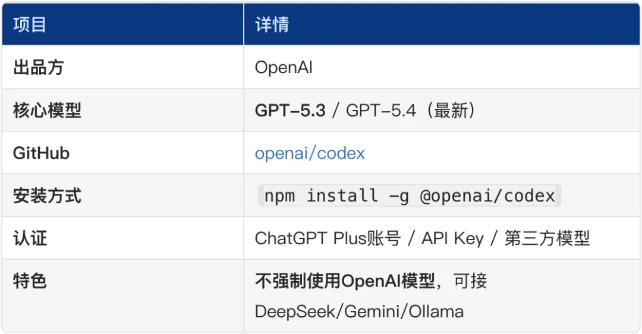642x334 pixels.
Task: Click @openai/codex package name in install command
Action: click(x=487, y=196)
